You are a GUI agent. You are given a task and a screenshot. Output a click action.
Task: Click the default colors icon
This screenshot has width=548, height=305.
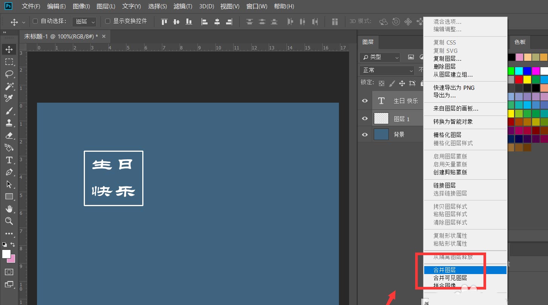point(4,245)
